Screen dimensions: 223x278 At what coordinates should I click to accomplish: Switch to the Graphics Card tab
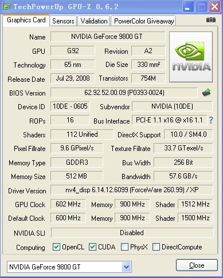click(x=26, y=20)
